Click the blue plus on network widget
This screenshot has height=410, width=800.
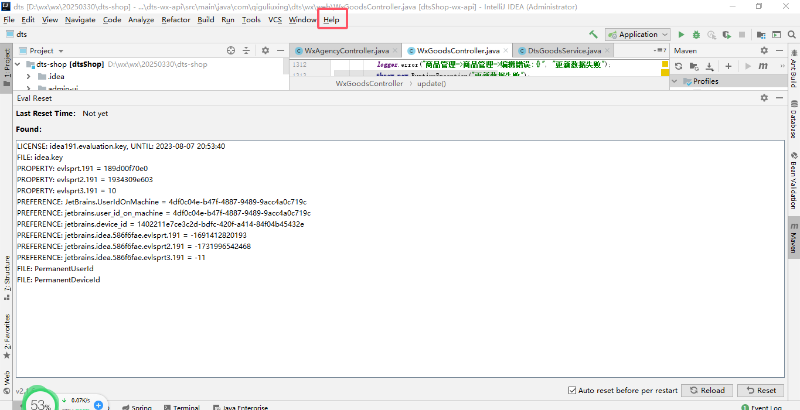pos(98,405)
